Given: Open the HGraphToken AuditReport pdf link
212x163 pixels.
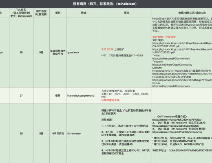Looking at the screenshot, I should pyautogui.click(x=182, y=45).
